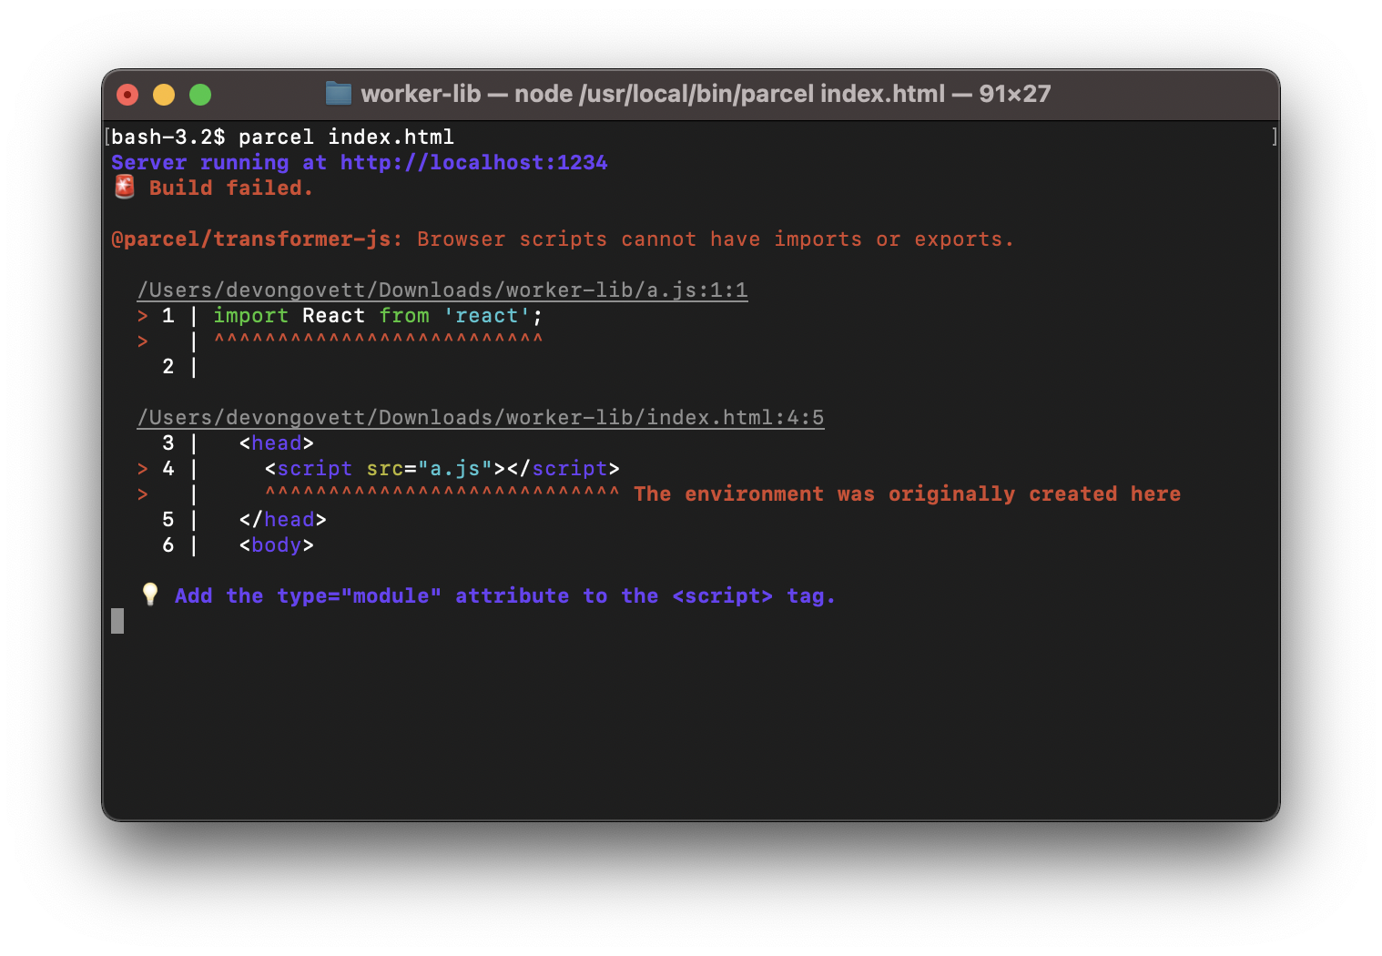Screen dimensions: 1382x956
Task: Select the index.html:4:5 underlined path
Action: click(481, 416)
